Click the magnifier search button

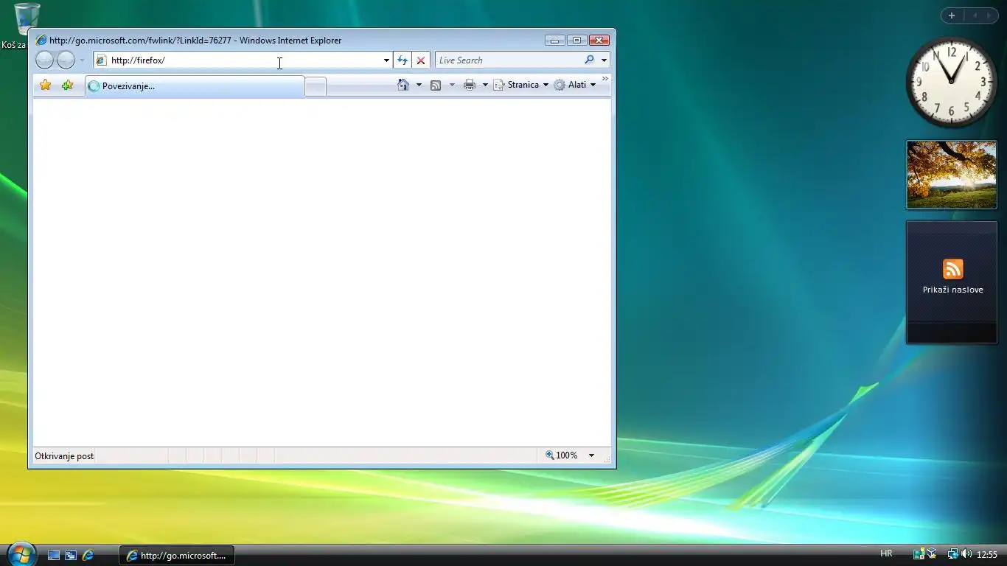click(x=589, y=60)
